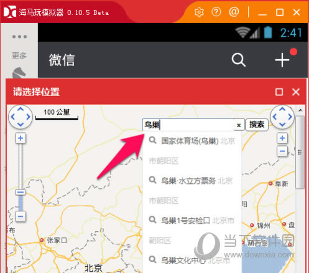Zoom in with left slider plus button
The image size is (309, 273).
21,138
